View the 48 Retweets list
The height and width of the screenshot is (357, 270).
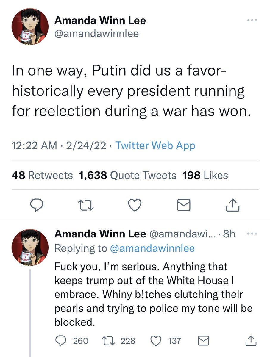pyautogui.click(x=42, y=176)
